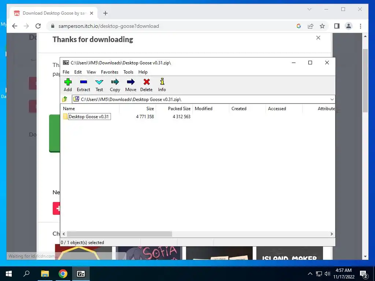Screen dimensions: 375x281
Task: Sort by the Created column header
Action: 247,108
